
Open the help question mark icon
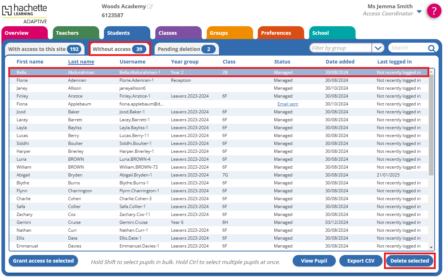(x=434, y=11)
